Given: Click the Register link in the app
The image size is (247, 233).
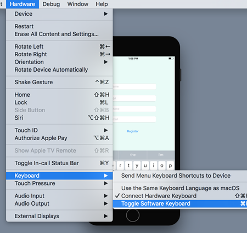Looking at the screenshot, I should [x=133, y=131].
